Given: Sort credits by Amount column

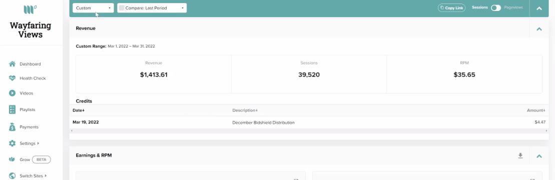Looking at the screenshot, I should coord(536,110).
